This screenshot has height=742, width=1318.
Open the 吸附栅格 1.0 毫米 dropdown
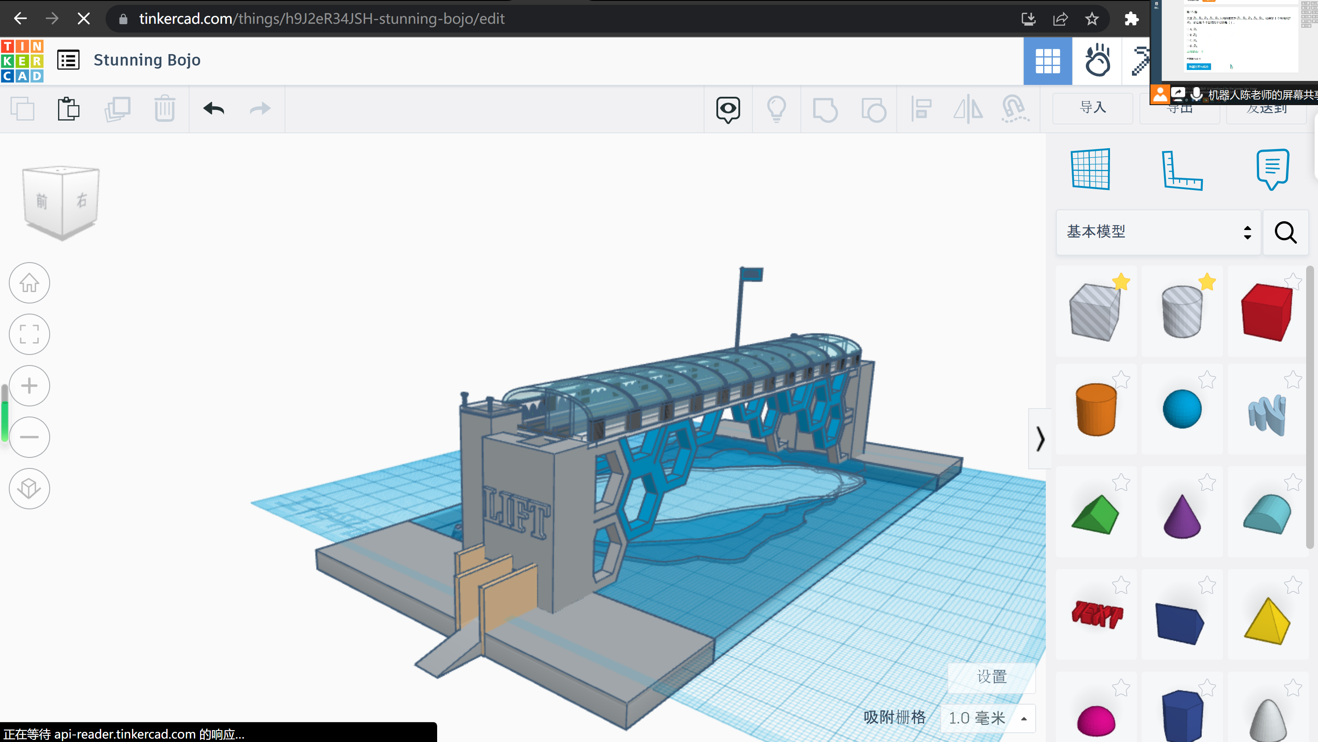tap(988, 718)
